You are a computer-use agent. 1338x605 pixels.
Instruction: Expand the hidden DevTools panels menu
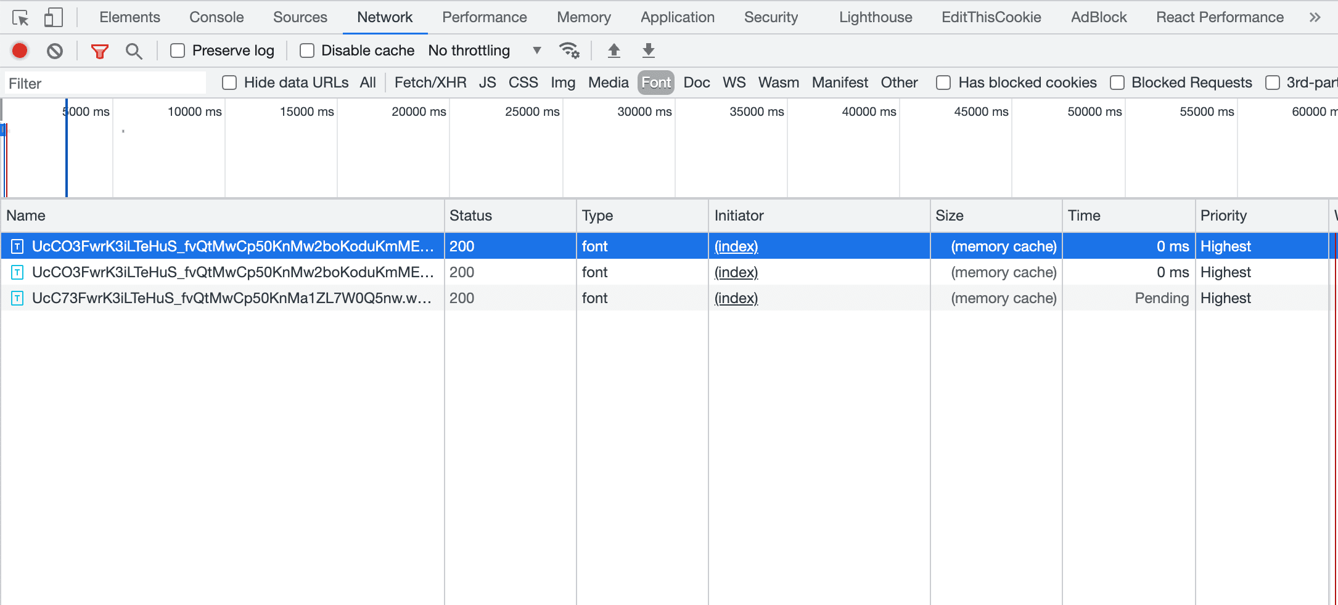(1316, 17)
